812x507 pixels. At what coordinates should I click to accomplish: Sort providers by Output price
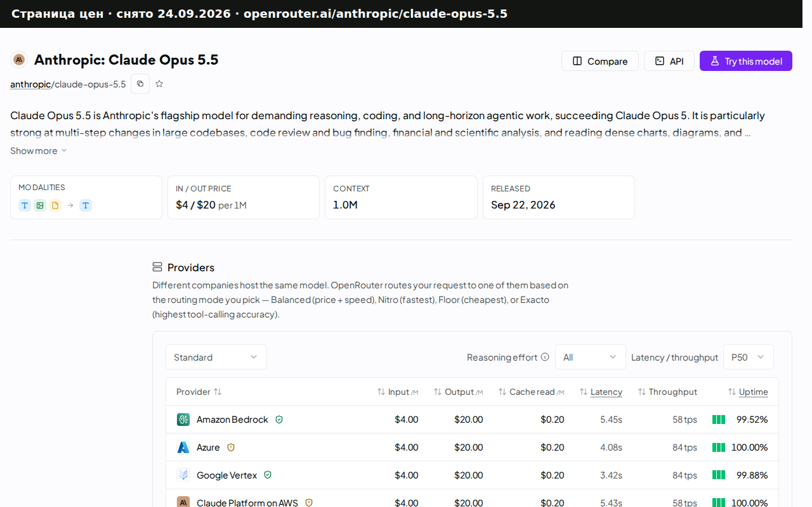[x=458, y=392]
